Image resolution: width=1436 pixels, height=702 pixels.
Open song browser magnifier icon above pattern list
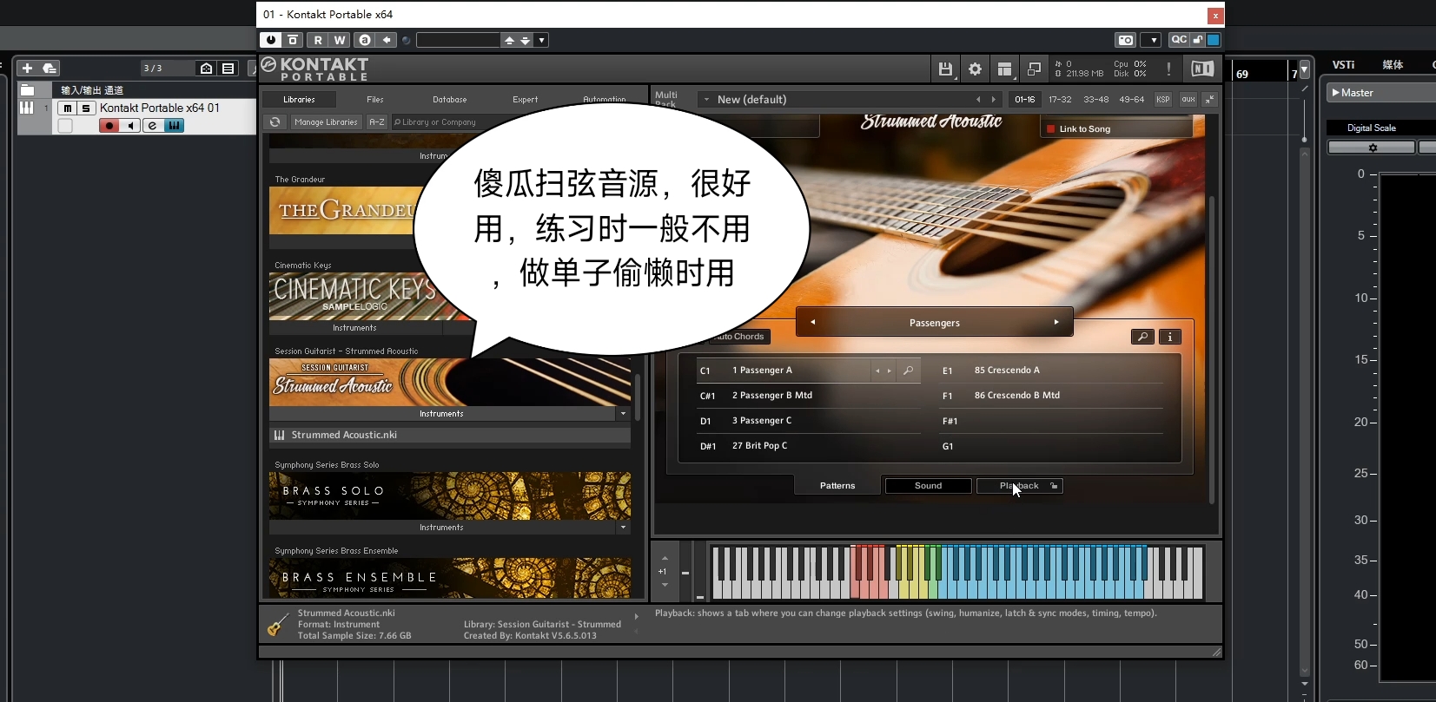(1142, 337)
